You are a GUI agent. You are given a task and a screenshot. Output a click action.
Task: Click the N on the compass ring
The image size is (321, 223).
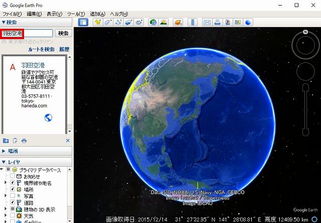(x=305, y=32)
